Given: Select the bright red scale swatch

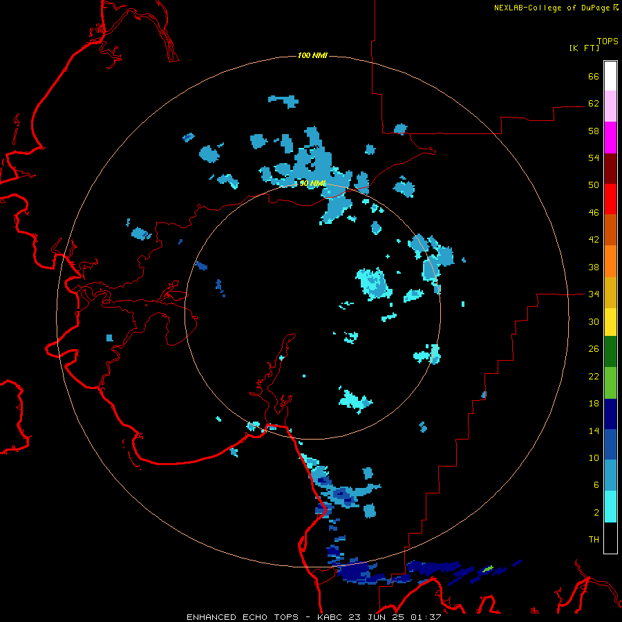Looking at the screenshot, I should [610, 199].
